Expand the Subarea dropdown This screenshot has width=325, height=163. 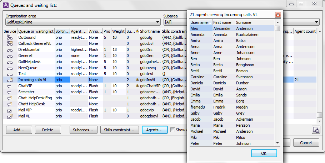click(175, 22)
